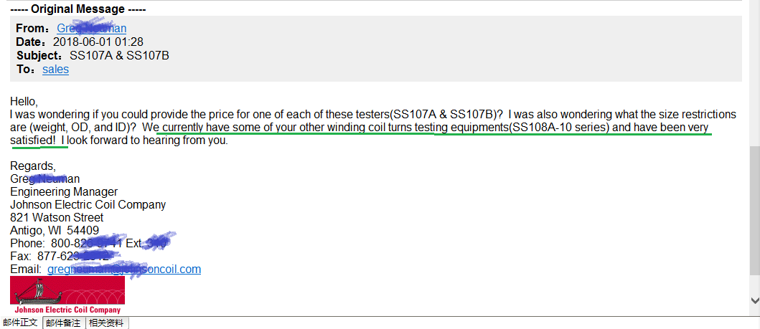
Task: Click the Johnson Electric Coil Company logo image
Action: [x=67, y=295]
